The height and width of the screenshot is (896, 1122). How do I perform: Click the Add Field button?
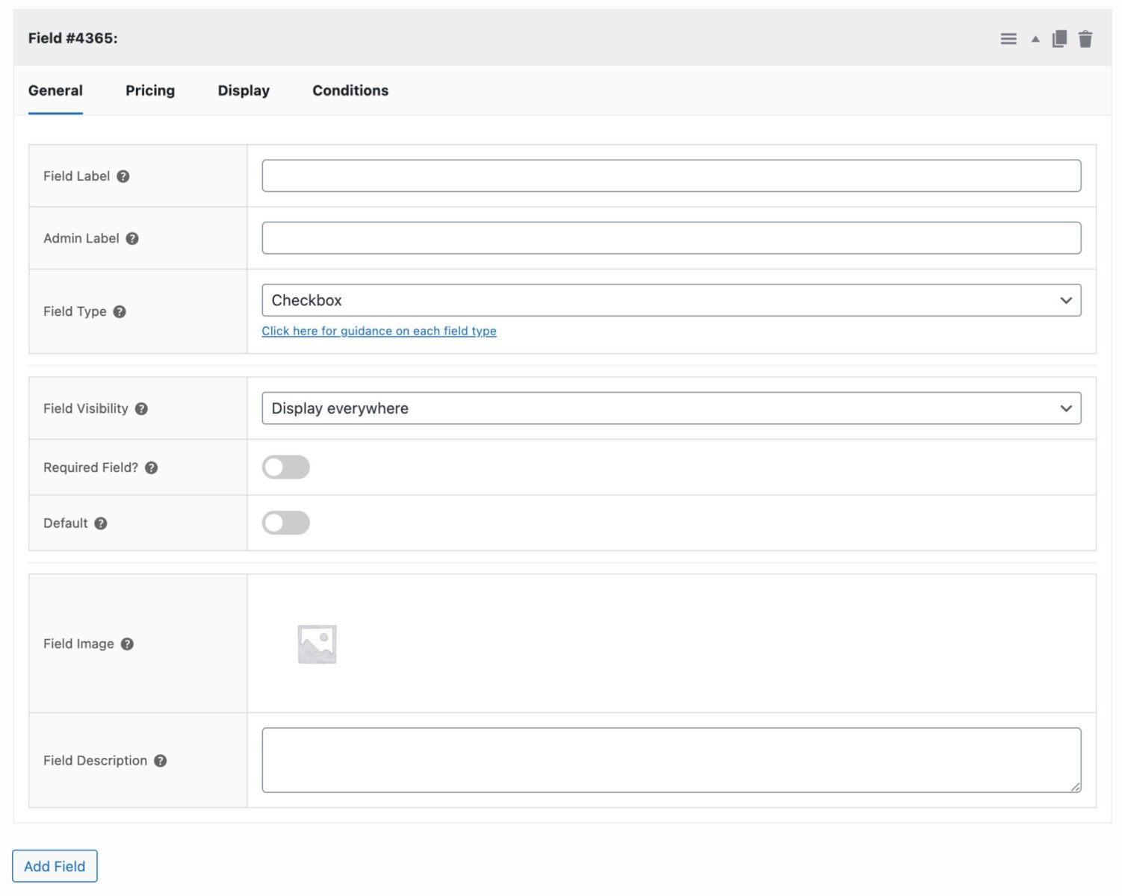[x=54, y=865]
